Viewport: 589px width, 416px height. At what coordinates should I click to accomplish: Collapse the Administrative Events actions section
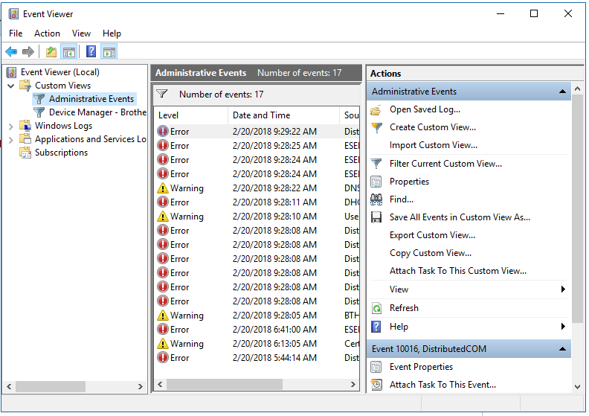point(562,92)
